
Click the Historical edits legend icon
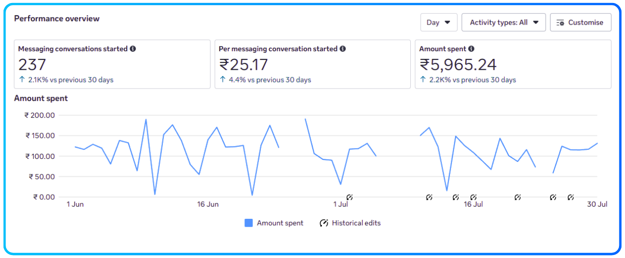point(324,223)
